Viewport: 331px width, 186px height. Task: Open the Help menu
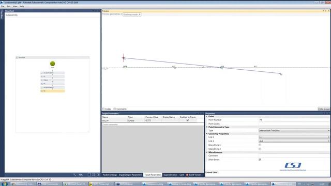tap(22, 6)
